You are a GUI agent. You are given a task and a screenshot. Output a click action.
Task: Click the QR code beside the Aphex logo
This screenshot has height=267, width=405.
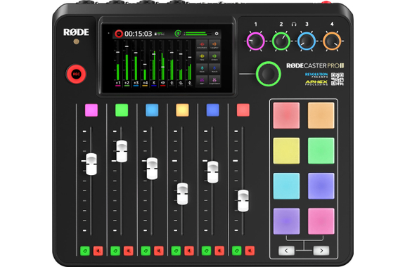pos(337,79)
